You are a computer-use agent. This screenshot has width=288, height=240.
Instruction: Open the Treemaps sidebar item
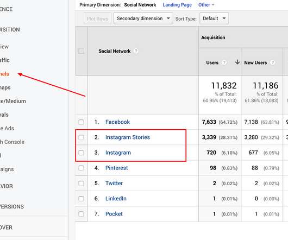point(5,87)
